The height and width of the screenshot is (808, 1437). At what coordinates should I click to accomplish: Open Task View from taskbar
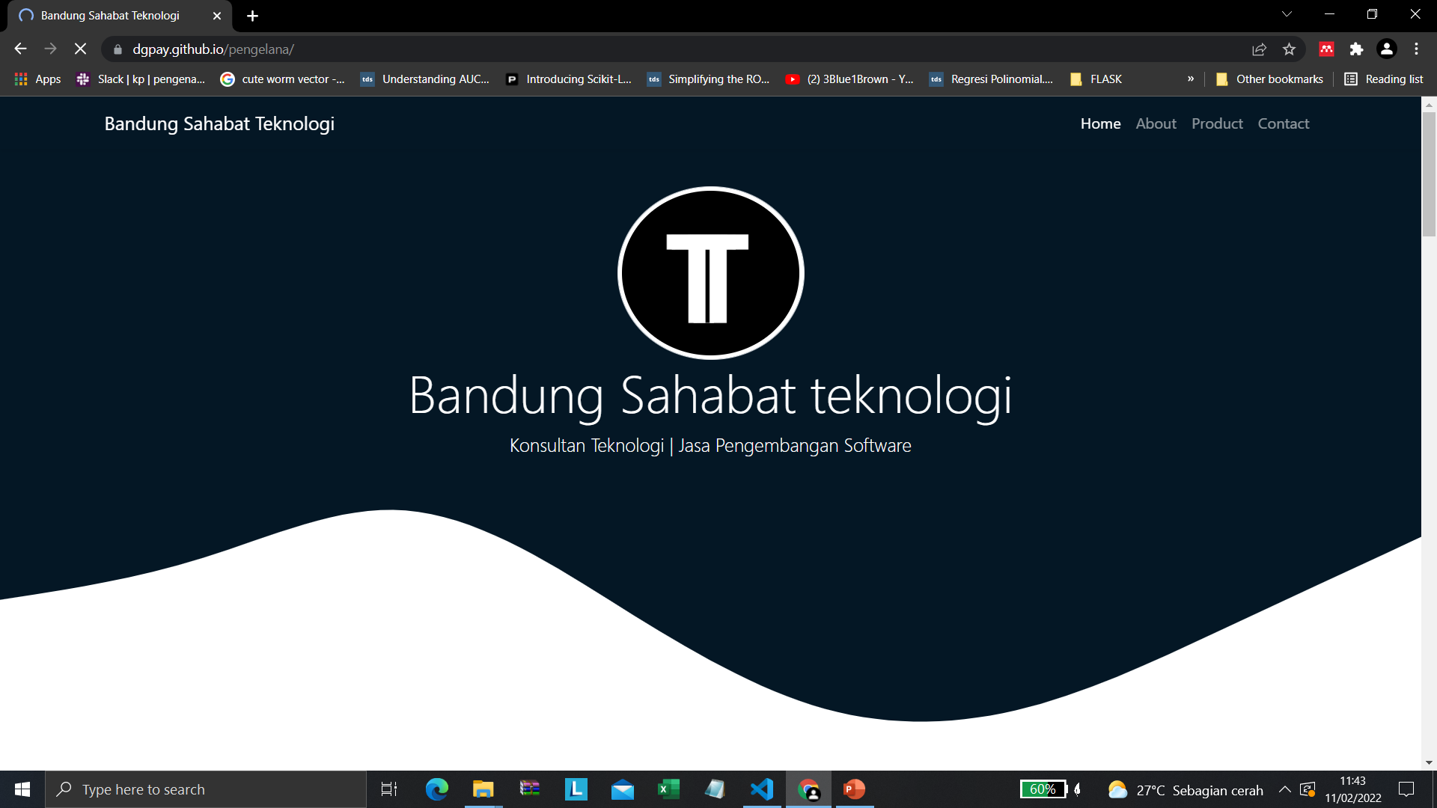(389, 789)
